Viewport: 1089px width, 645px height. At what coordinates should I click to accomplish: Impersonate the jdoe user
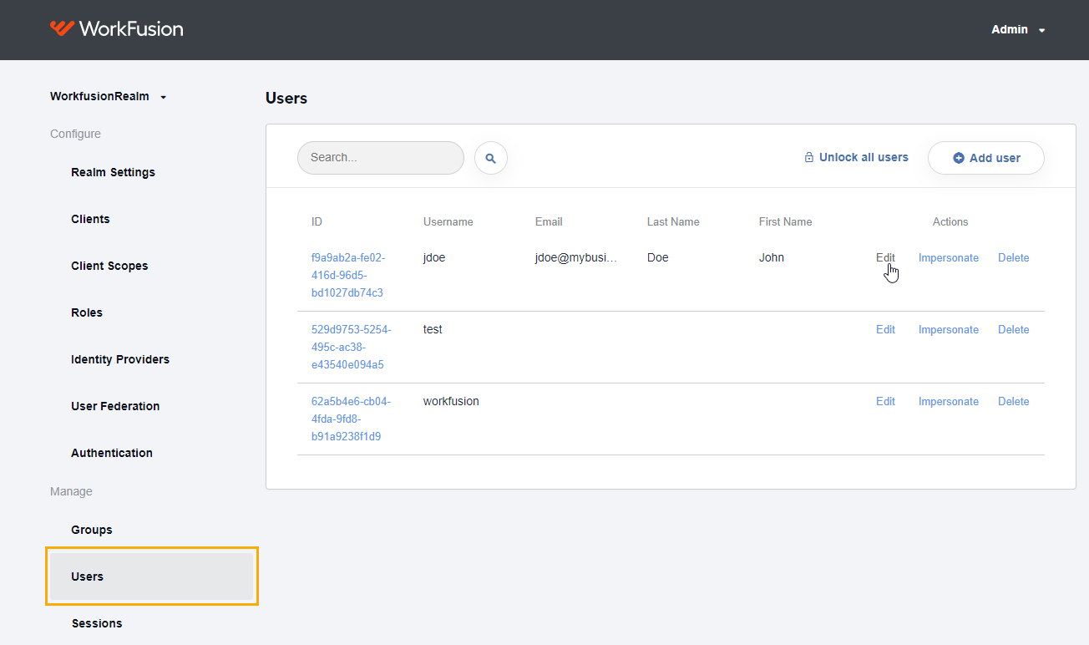[949, 257]
